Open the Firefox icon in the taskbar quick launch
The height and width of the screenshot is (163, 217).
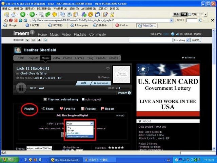click(x=35, y=160)
